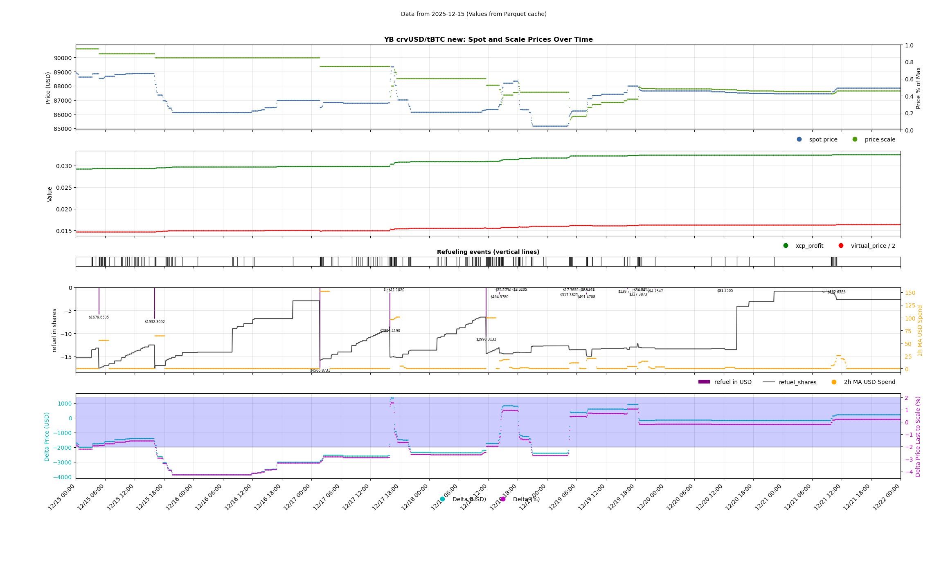Click the green price scale legend marker
The image size is (948, 563).
click(x=855, y=139)
